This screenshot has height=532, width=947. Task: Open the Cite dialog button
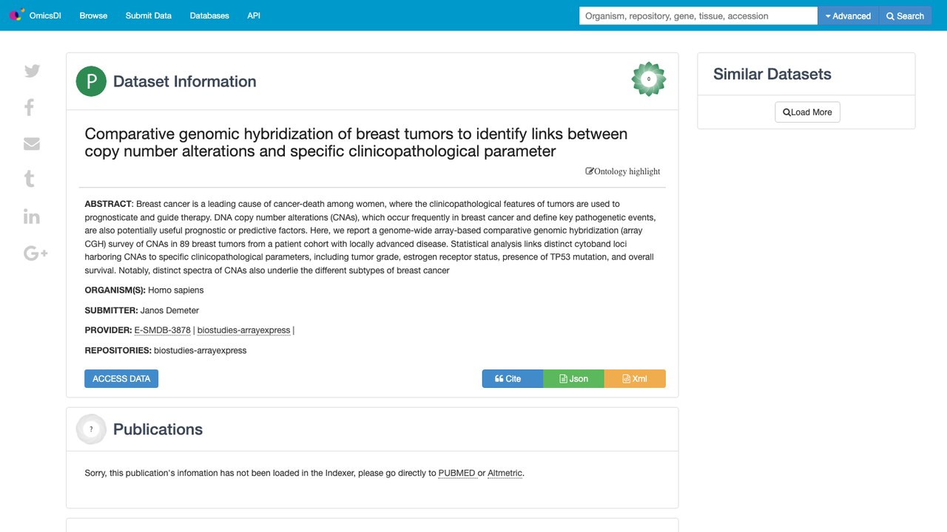tap(513, 378)
